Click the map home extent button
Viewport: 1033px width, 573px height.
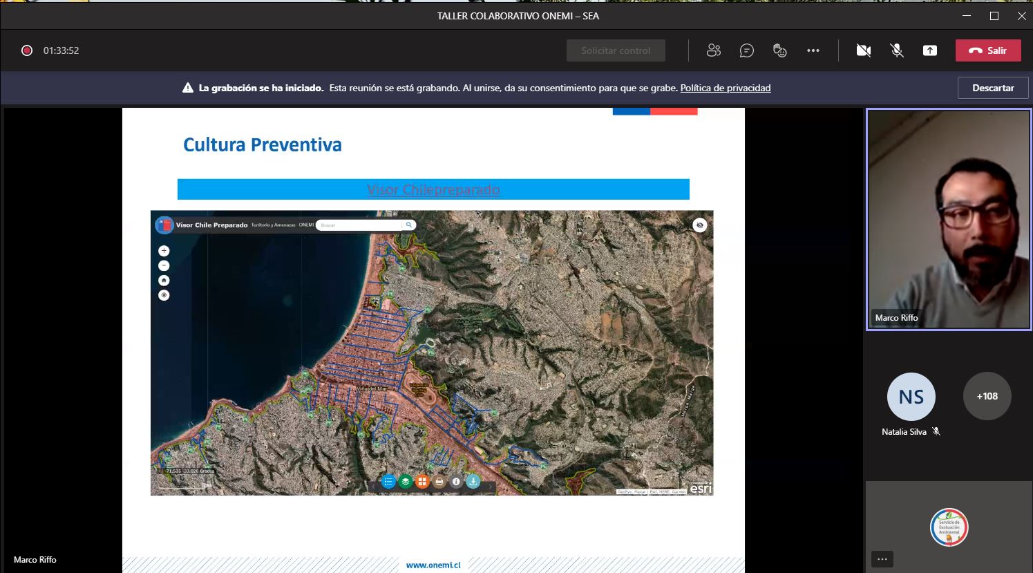tap(164, 281)
